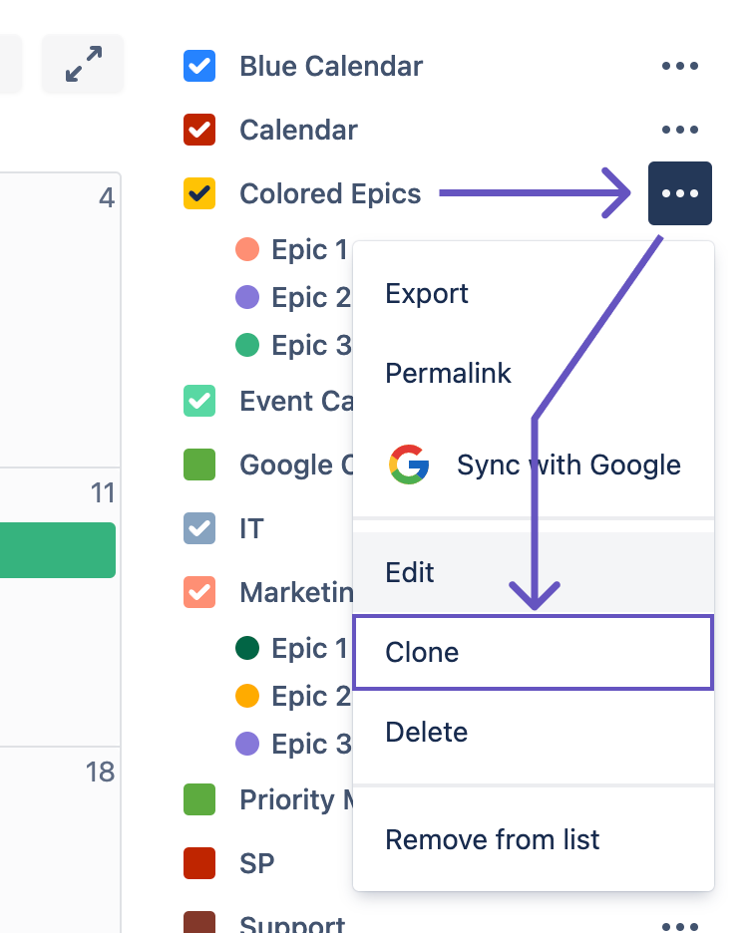Toggle the SP calendar red checkbox
Screen dimensions: 754x933
[x=199, y=863]
